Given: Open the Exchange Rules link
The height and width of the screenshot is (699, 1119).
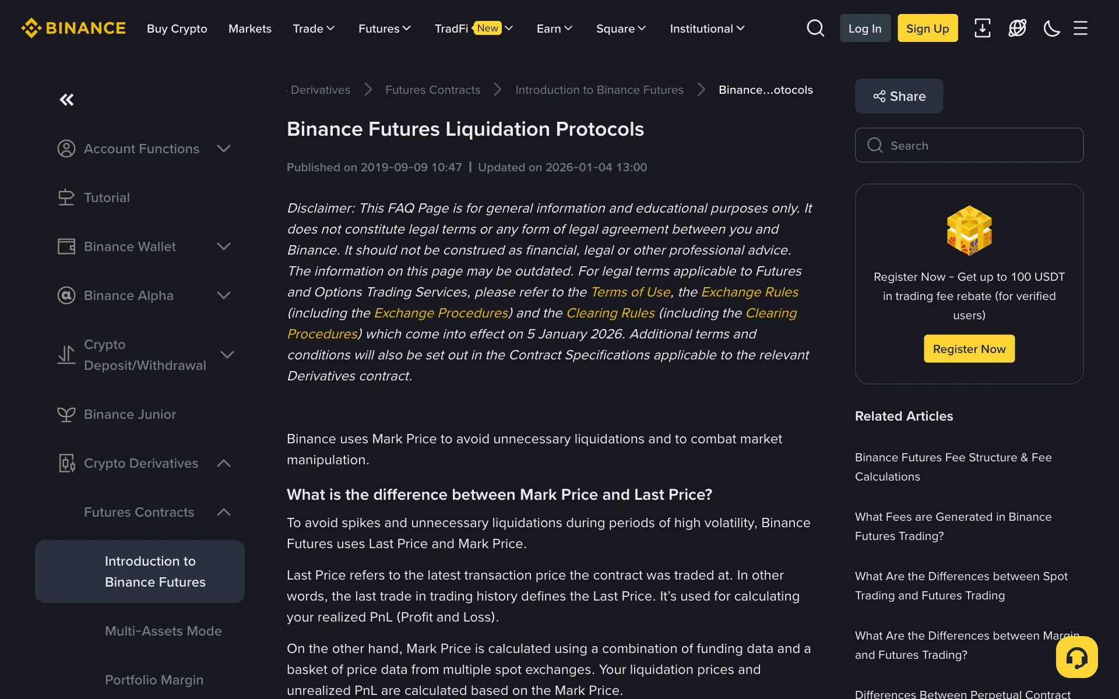Looking at the screenshot, I should pos(749,292).
